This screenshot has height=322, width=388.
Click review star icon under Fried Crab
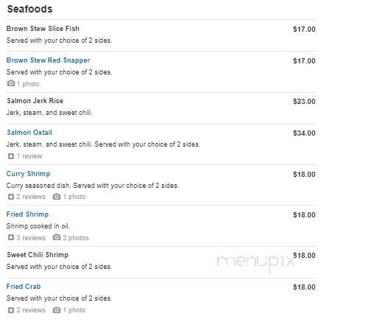pos(11,310)
